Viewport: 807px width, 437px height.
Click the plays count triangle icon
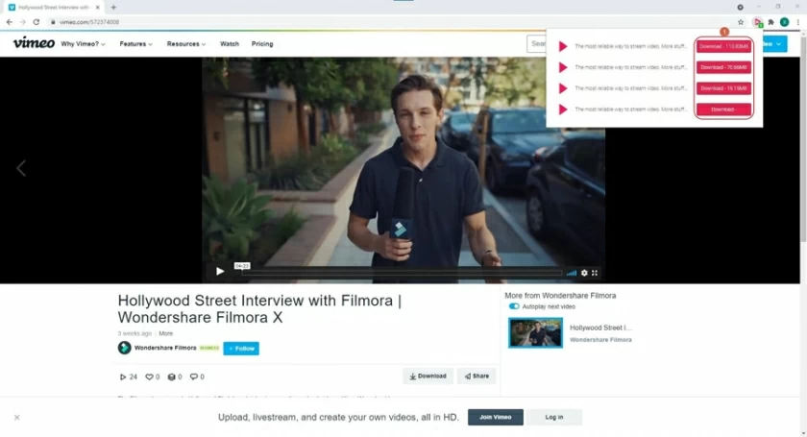pos(123,376)
